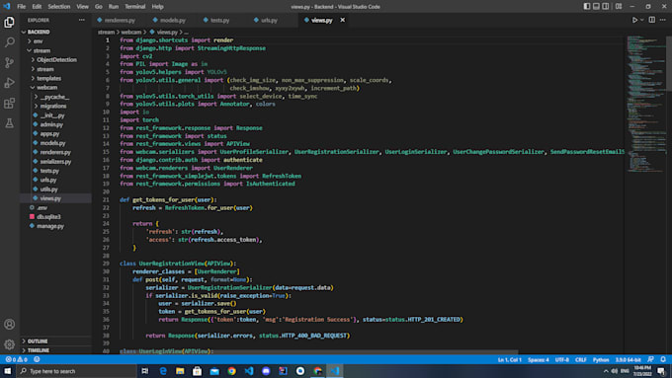Viewport: 672px width, 378px height.
Task: Click the views.py breadcrumb segment
Action: 167,33
